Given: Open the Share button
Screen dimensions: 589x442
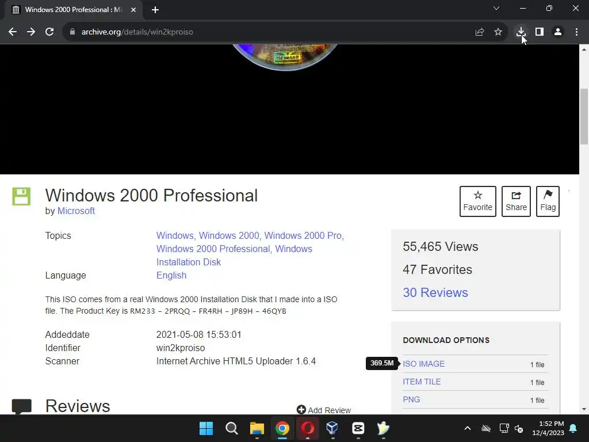Looking at the screenshot, I should tap(516, 201).
